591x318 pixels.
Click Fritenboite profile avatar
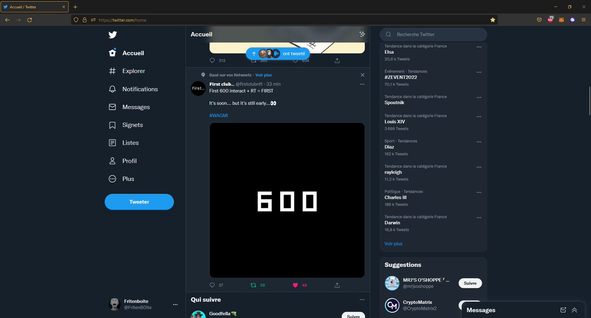114,304
